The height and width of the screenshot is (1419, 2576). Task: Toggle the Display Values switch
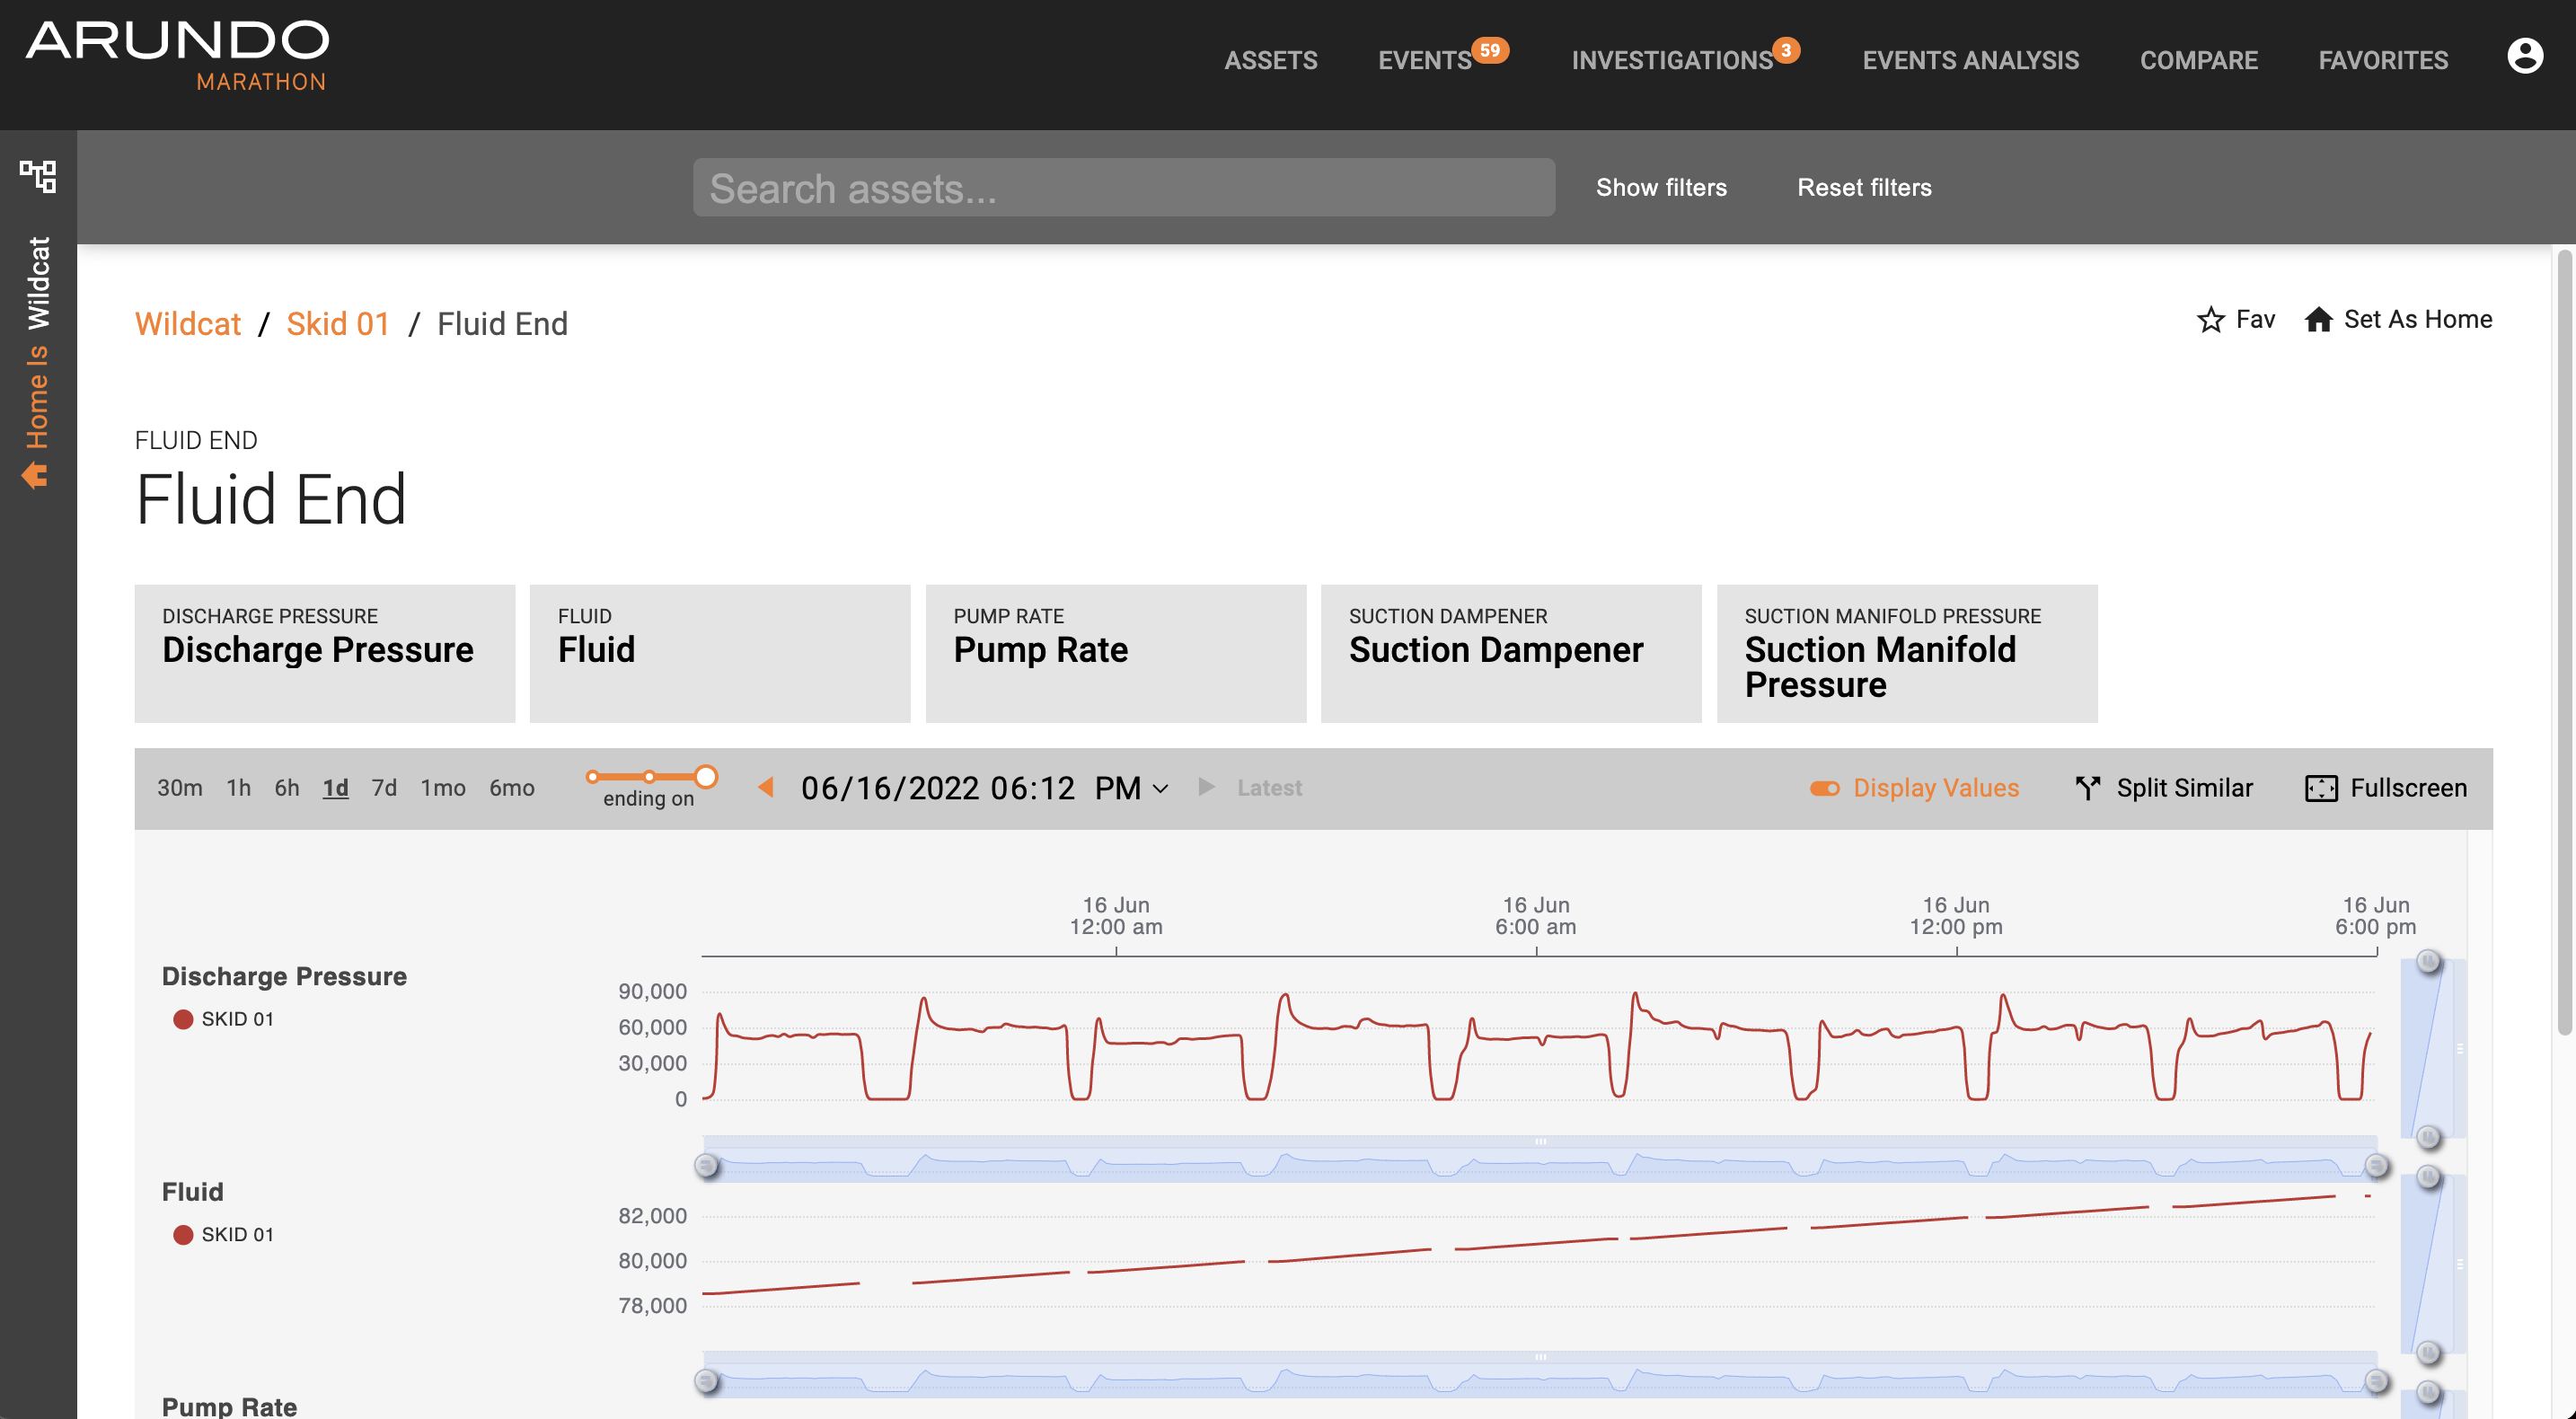[1824, 788]
